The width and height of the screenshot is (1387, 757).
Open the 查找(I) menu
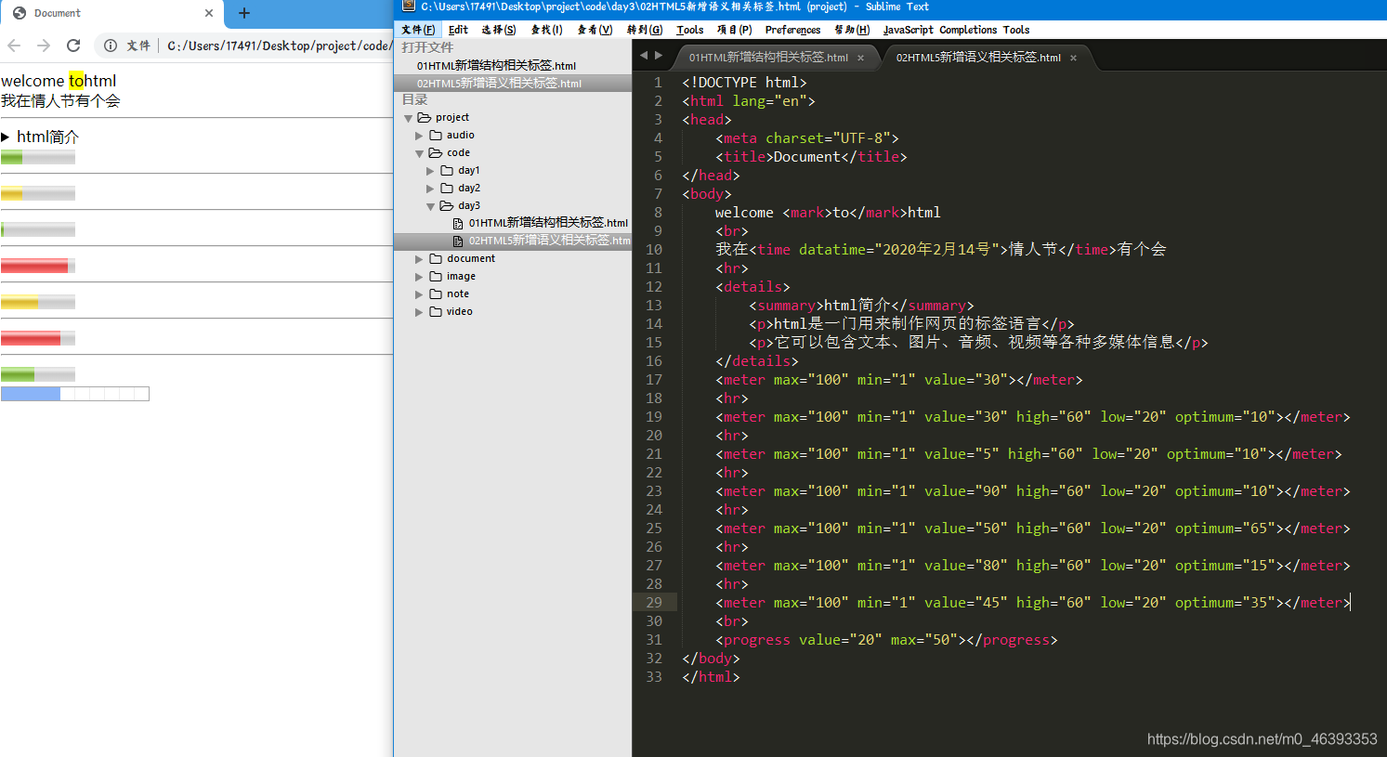(547, 30)
